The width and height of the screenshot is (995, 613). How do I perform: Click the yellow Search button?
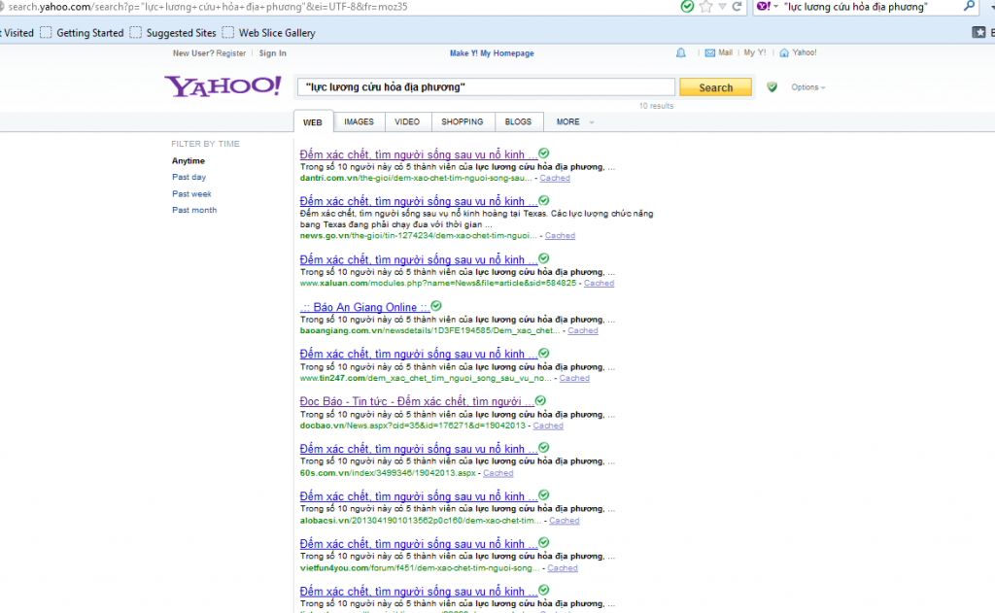pos(716,87)
